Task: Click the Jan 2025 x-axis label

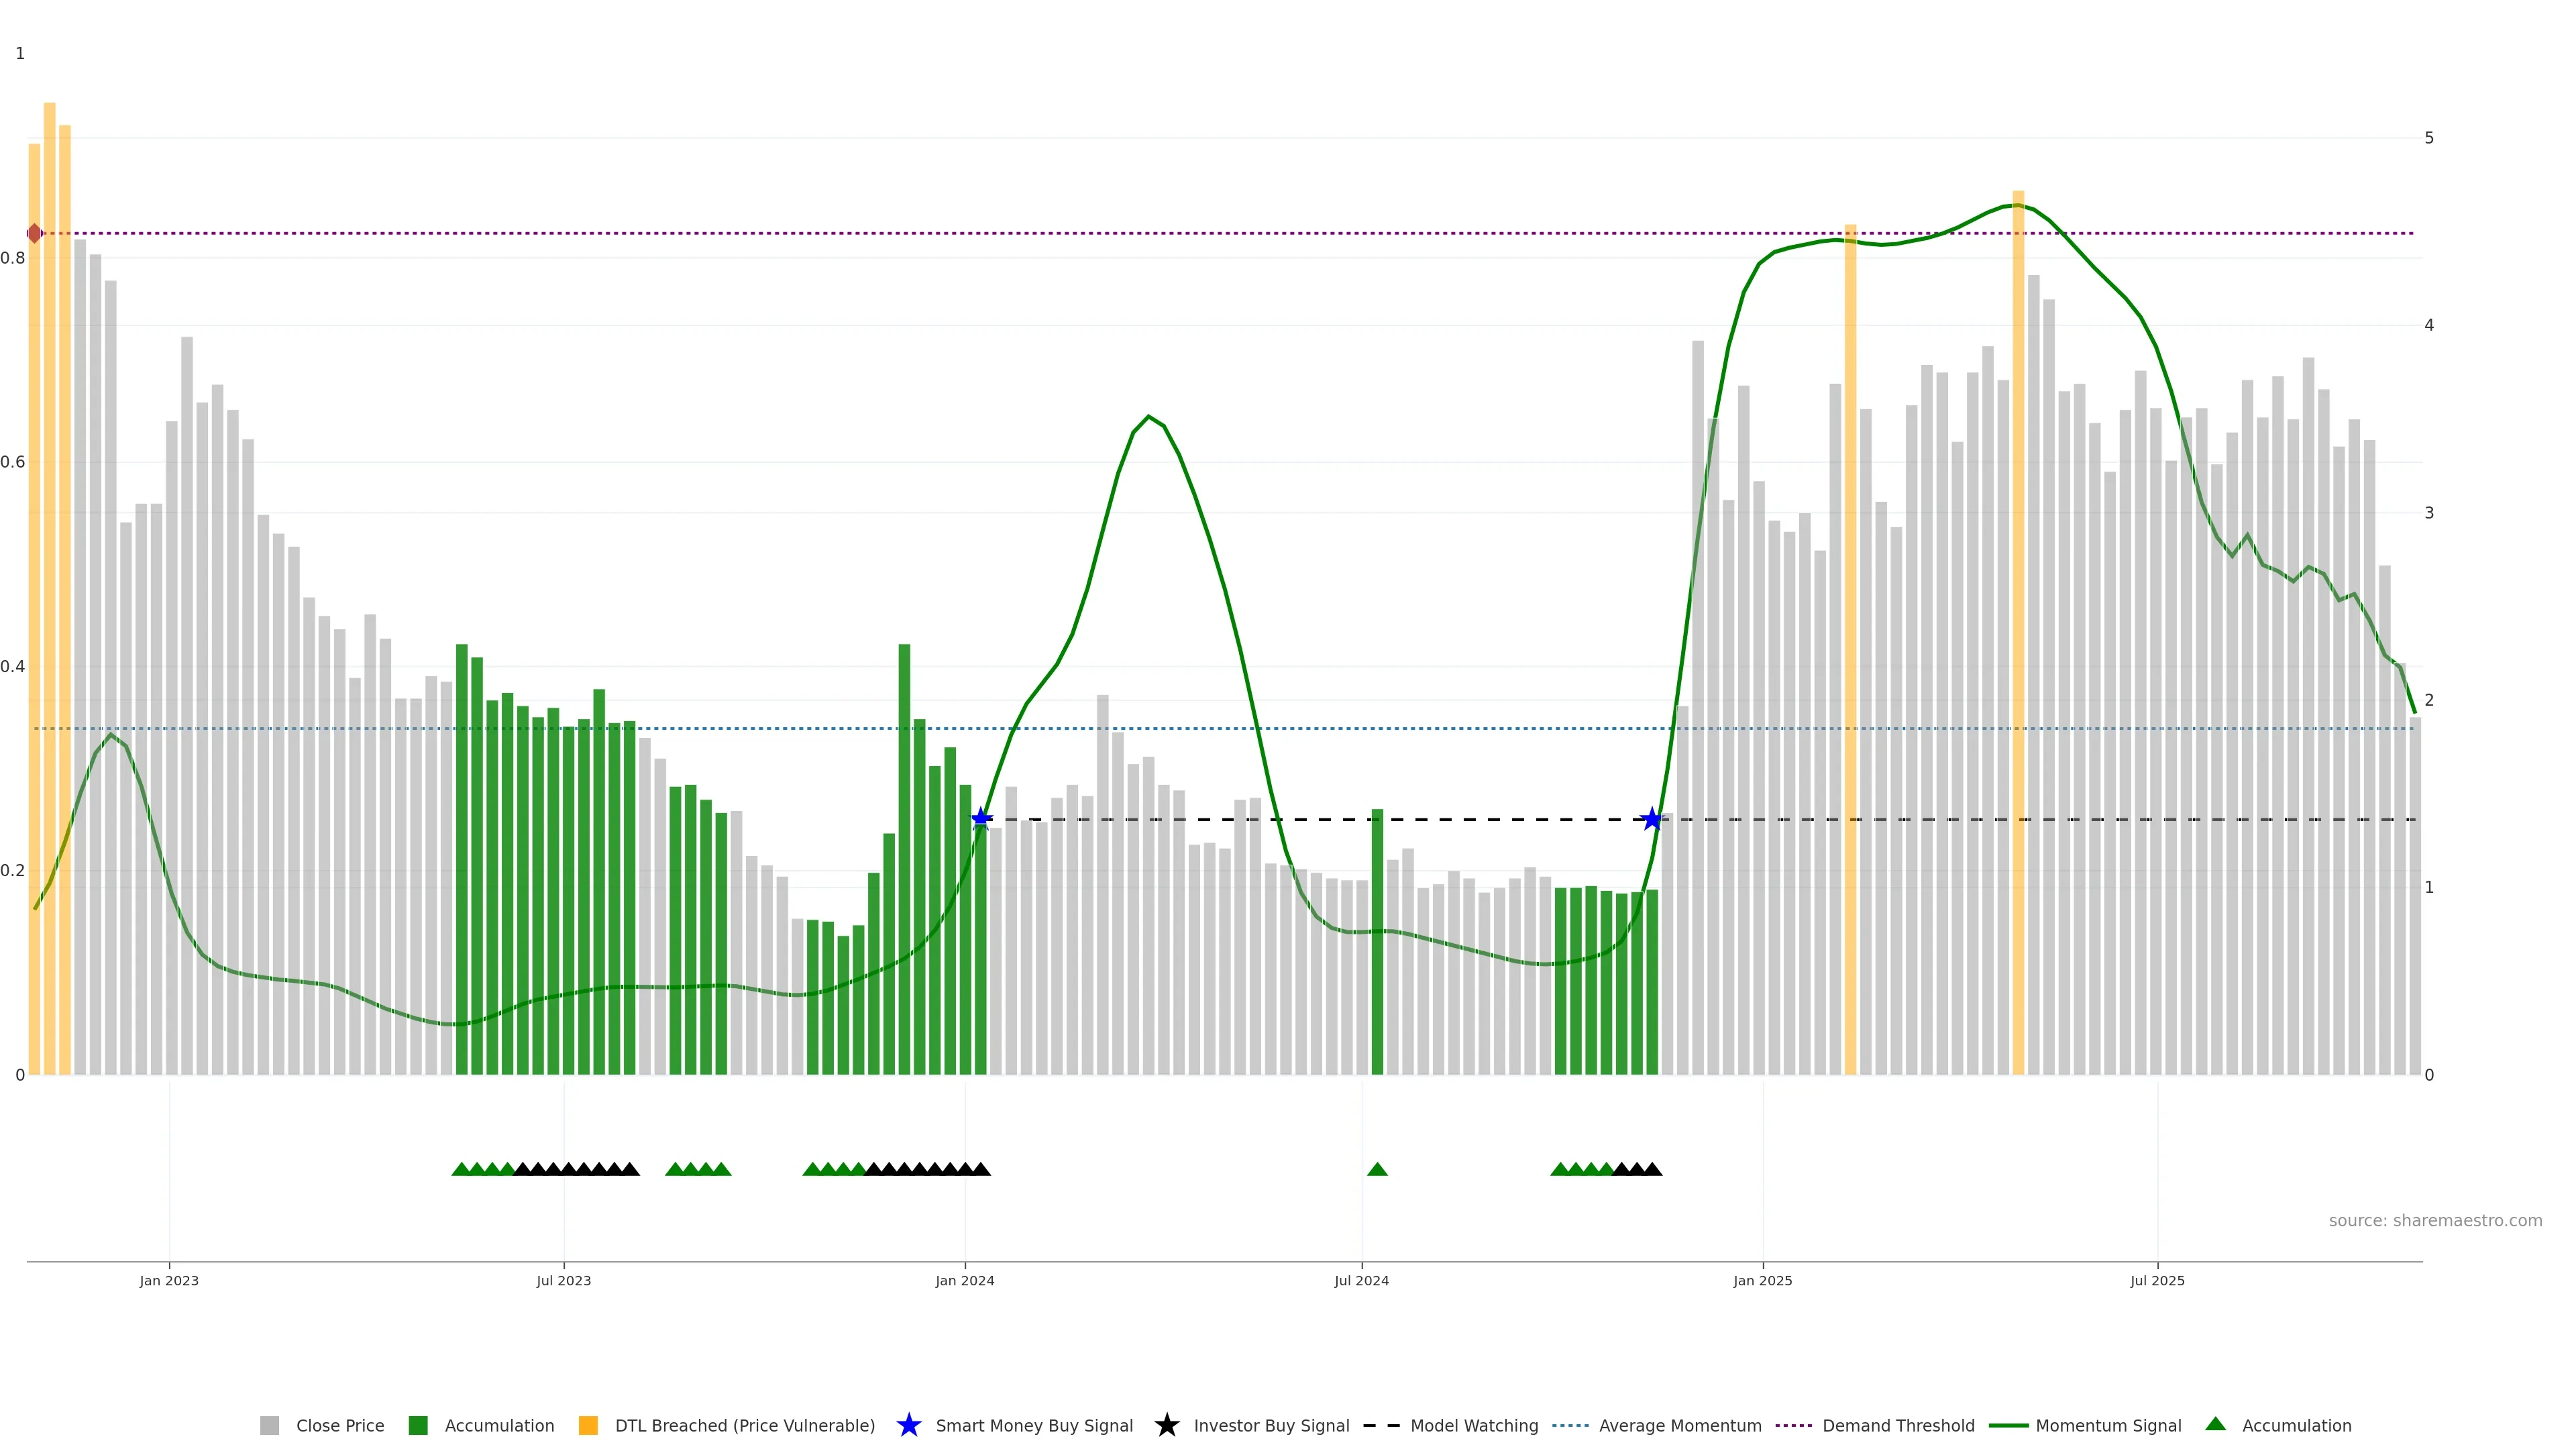Action: pos(1763,1281)
